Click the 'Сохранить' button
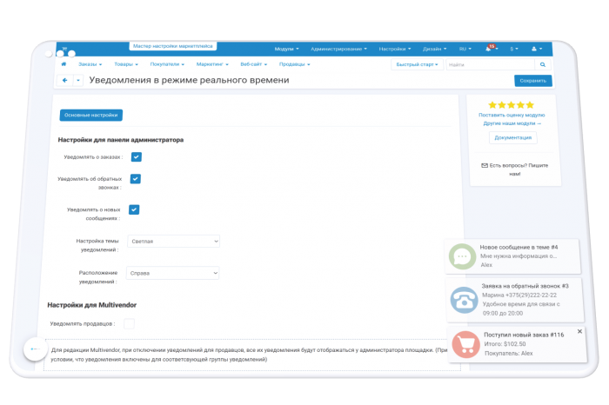The width and height of the screenshot is (609, 405). tap(532, 81)
